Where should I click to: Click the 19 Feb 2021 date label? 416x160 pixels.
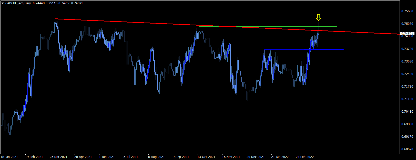pyautogui.click(x=34, y=157)
